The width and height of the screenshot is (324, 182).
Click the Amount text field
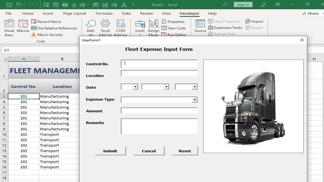tap(159, 111)
